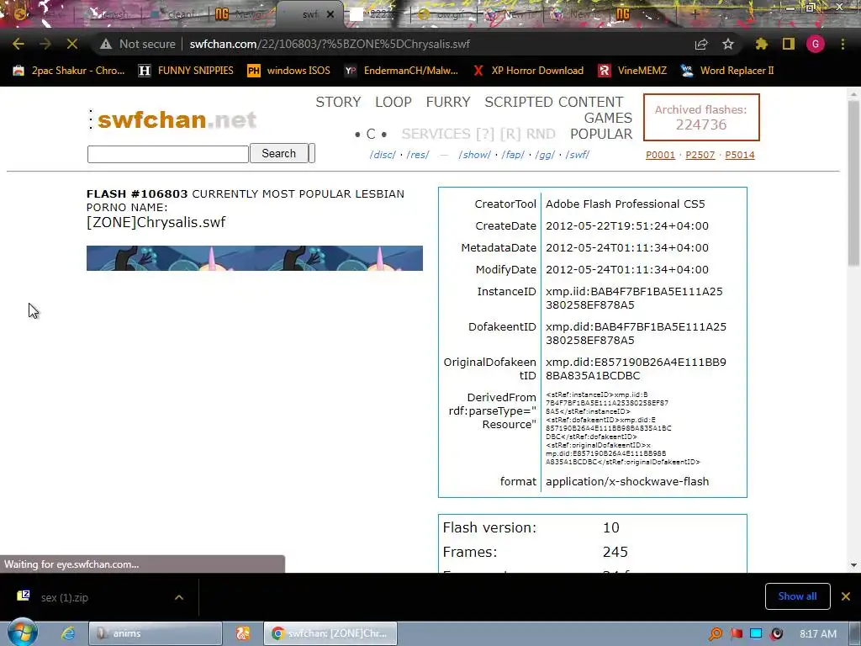The height and width of the screenshot is (646, 861).
Task: Click the address bar URL
Action: click(x=330, y=44)
